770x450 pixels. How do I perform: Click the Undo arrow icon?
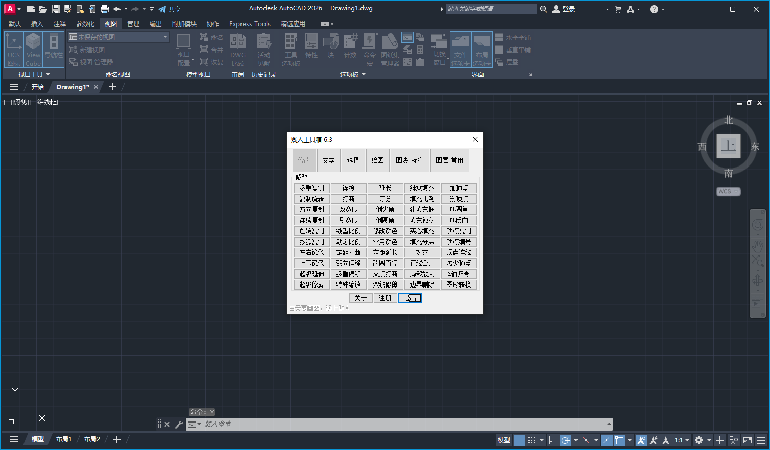[117, 9]
